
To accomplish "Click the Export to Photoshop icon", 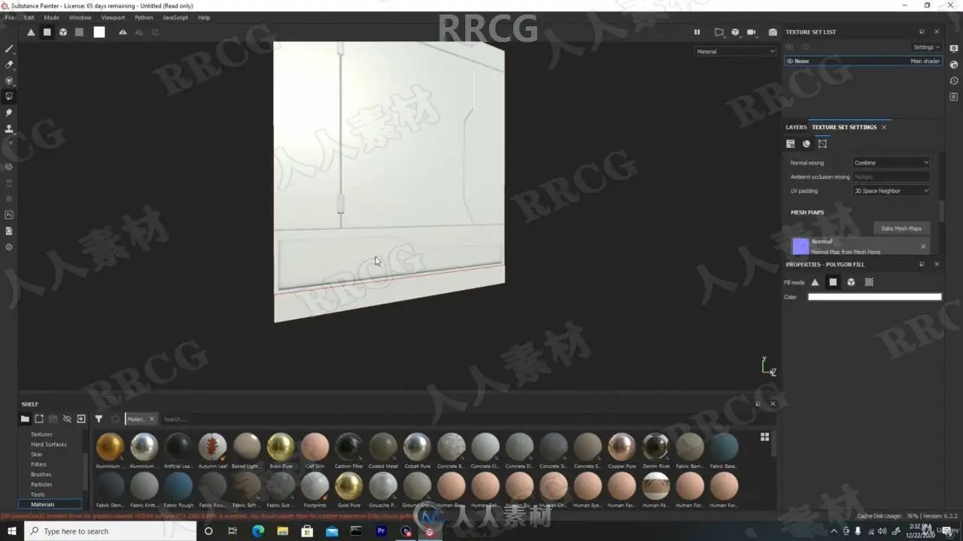I will [9, 215].
